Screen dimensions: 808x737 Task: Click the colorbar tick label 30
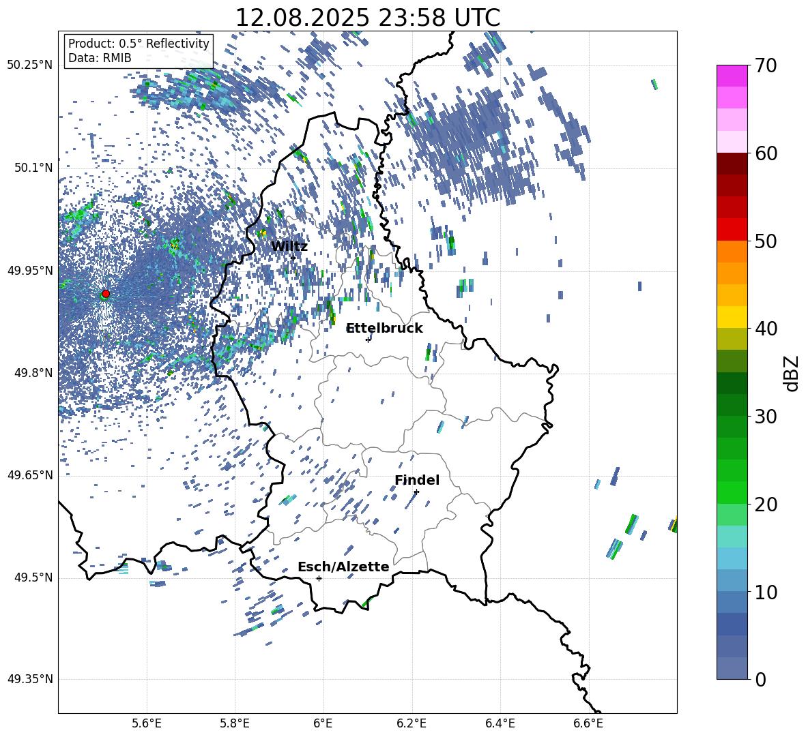tap(766, 417)
